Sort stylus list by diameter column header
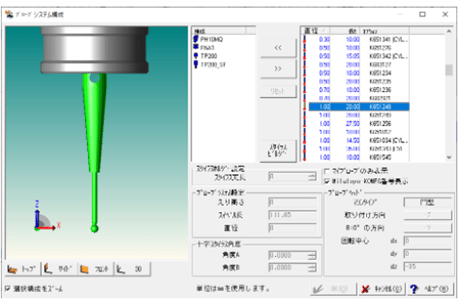 [x=315, y=31]
